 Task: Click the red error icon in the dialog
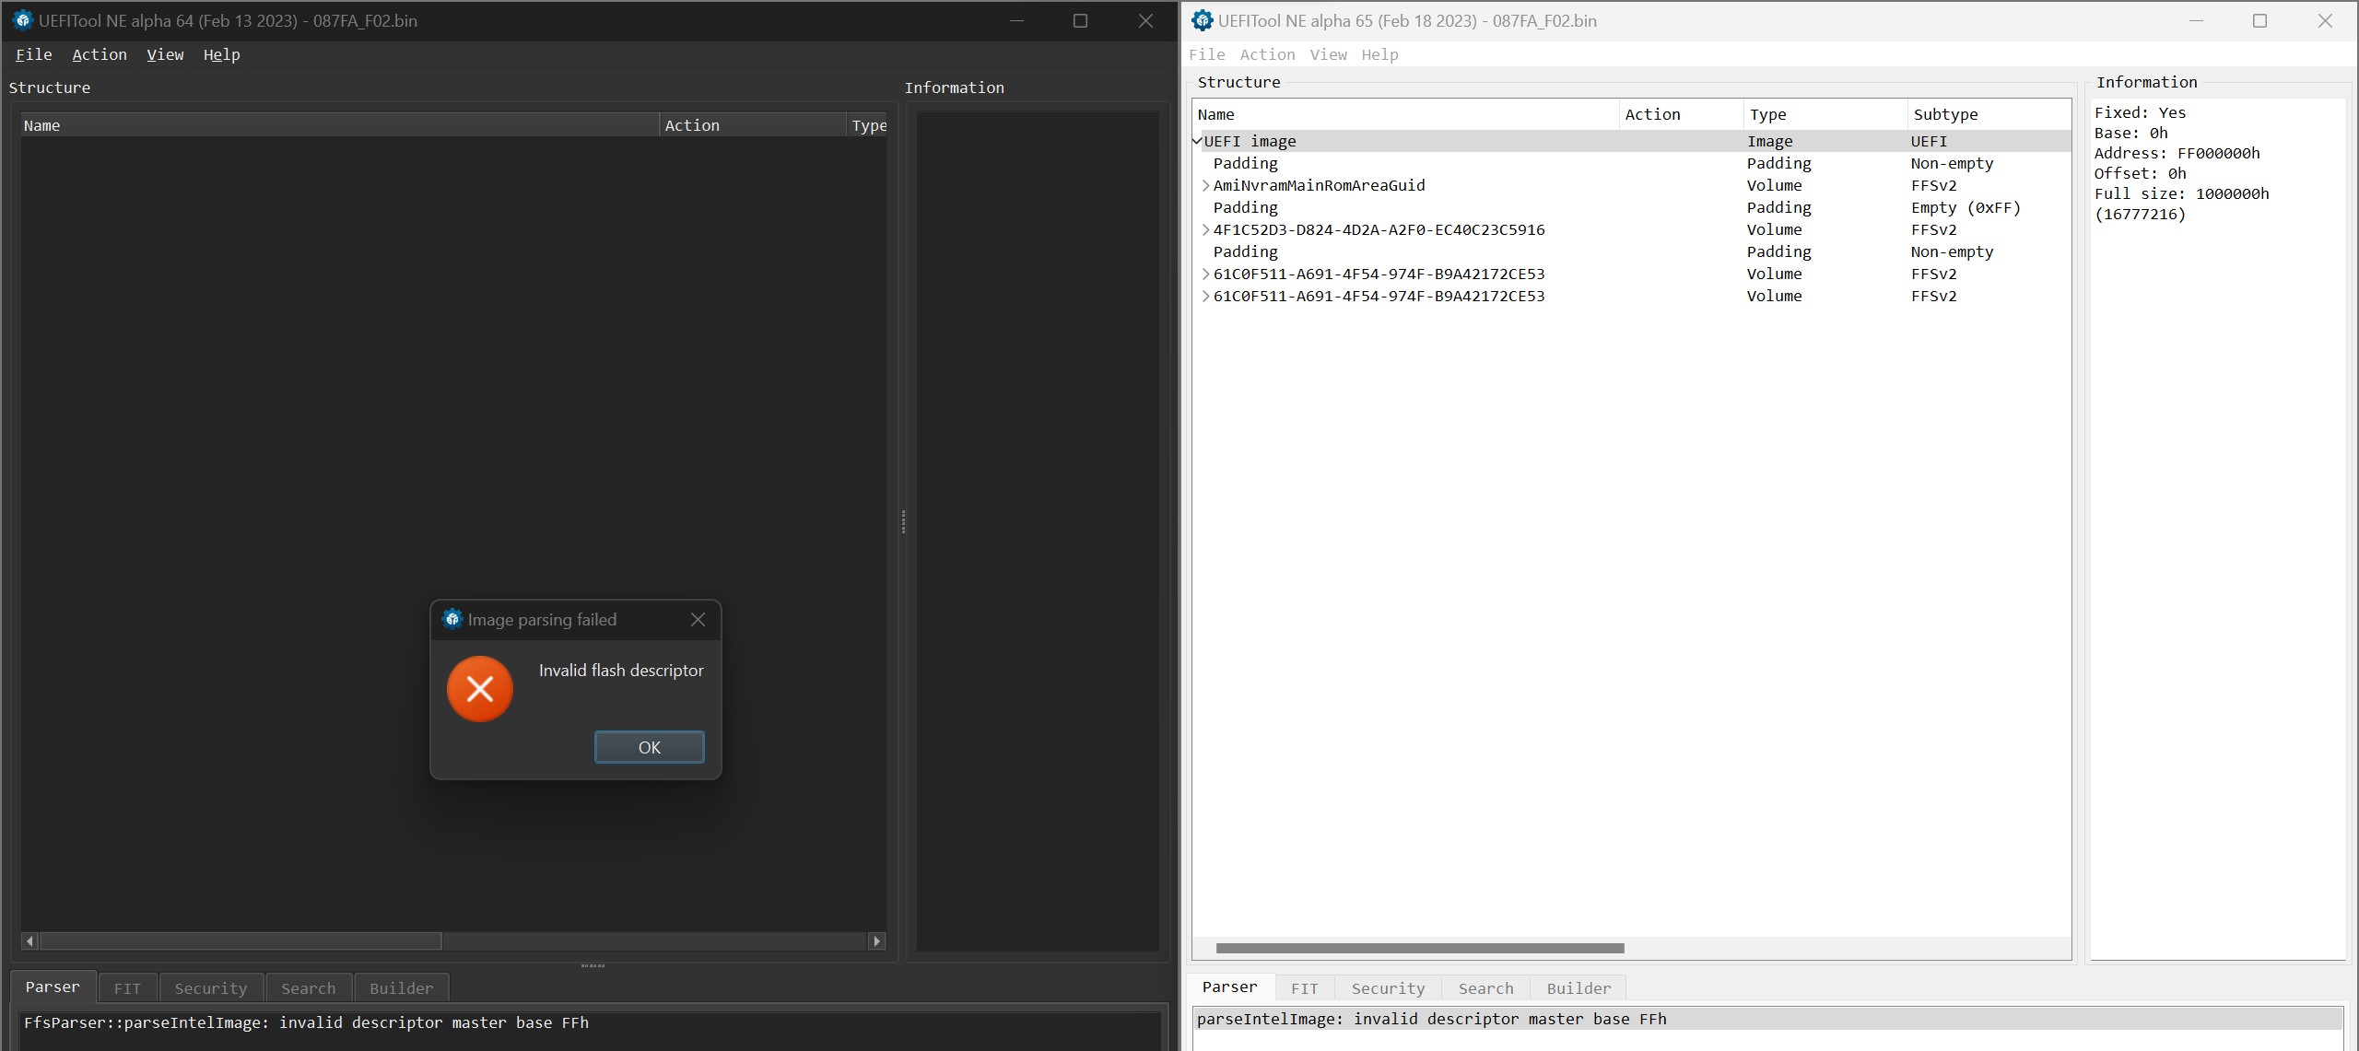click(479, 688)
